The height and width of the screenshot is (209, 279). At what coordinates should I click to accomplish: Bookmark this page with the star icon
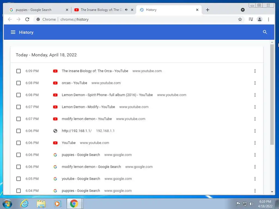pos(240,19)
